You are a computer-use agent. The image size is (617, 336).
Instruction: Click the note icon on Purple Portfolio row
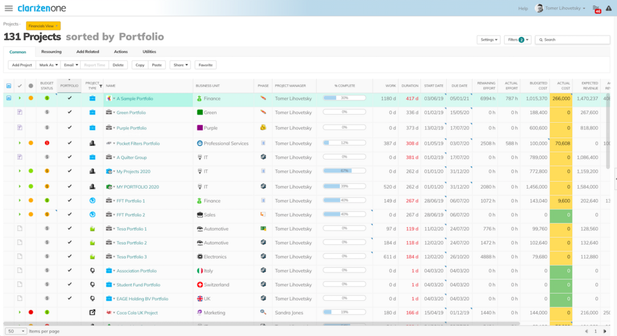20,128
